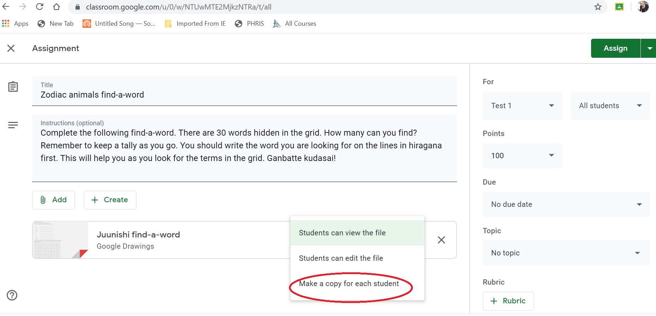Expand the Assign button dropdown arrow

point(649,48)
